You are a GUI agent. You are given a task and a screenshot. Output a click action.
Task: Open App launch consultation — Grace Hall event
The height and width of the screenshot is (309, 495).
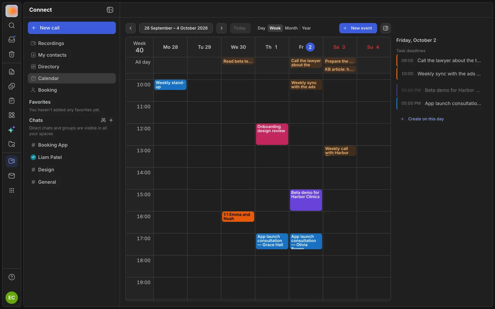(x=272, y=241)
